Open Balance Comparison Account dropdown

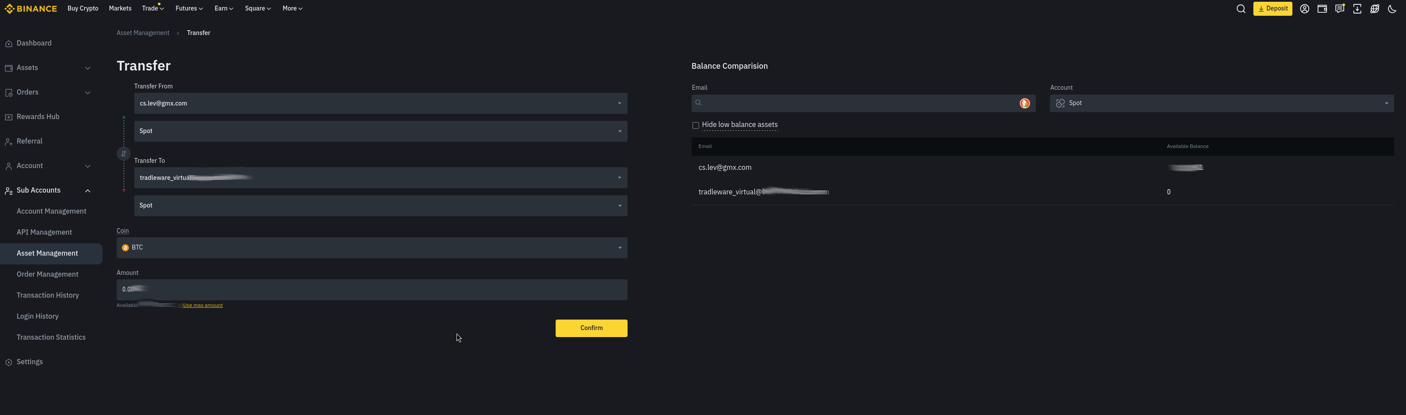pyautogui.click(x=1221, y=103)
